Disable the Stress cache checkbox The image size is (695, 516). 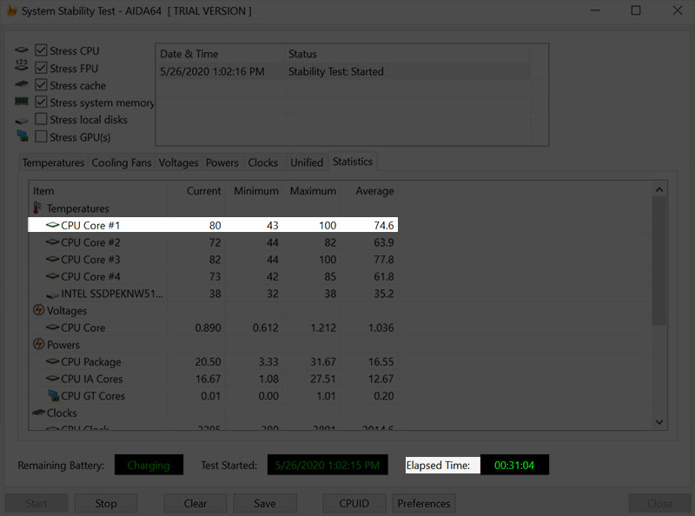41,84
